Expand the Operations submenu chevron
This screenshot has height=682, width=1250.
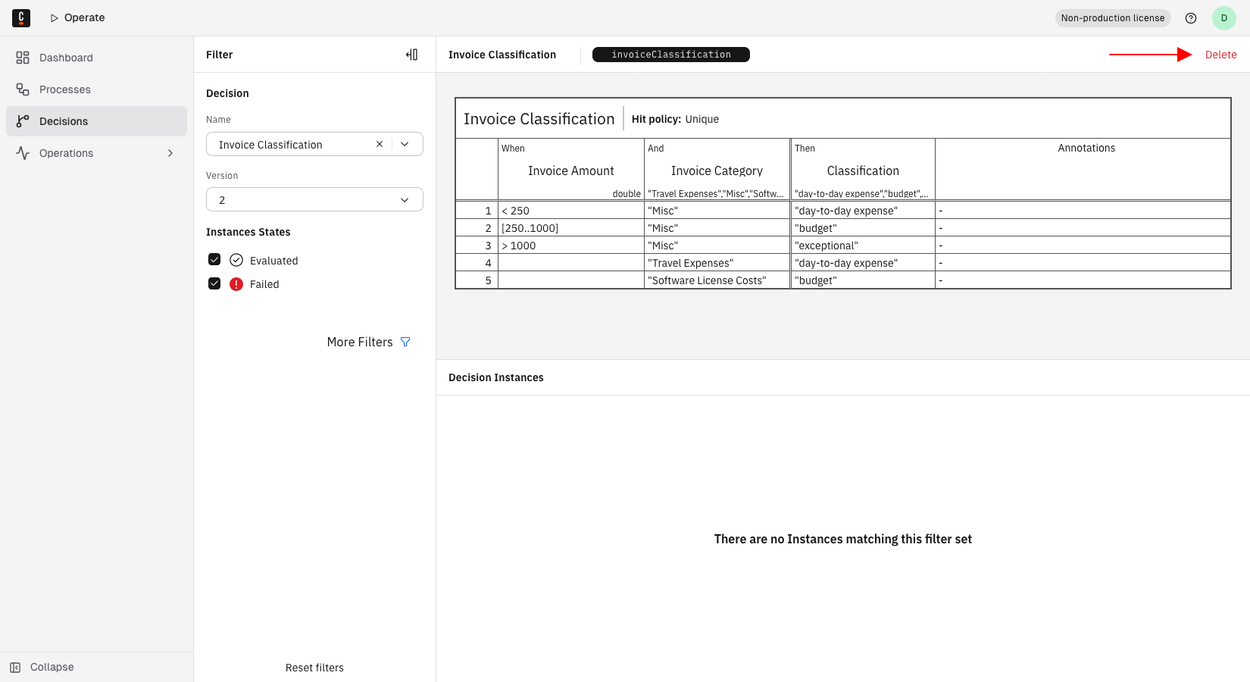tap(170, 153)
